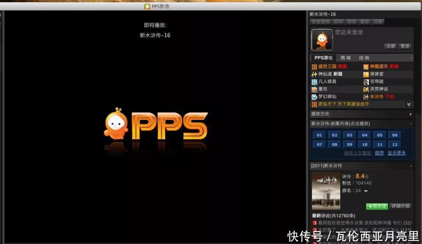422x244 pixels.
Task: Launch 神仙道 via its game icon
Action: click(x=315, y=74)
